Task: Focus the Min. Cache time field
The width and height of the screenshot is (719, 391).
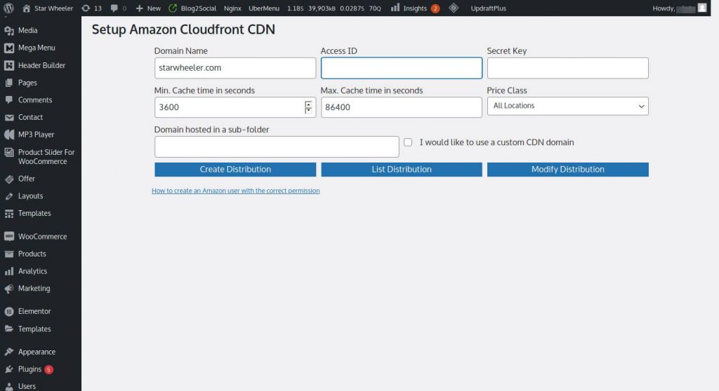Action: tap(235, 107)
